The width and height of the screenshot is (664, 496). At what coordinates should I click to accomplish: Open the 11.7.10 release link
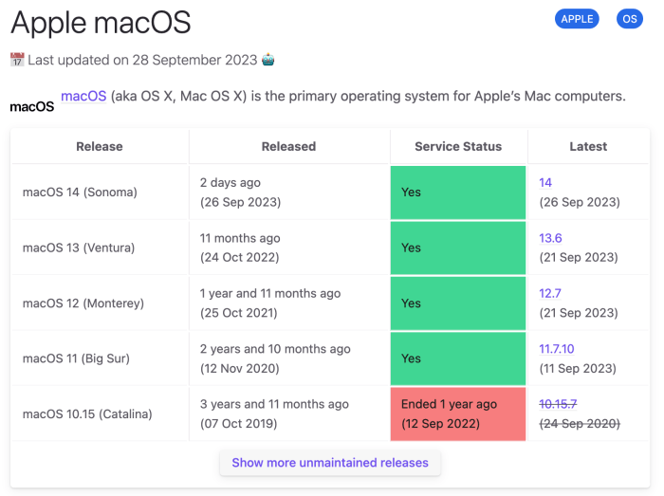[x=557, y=349]
